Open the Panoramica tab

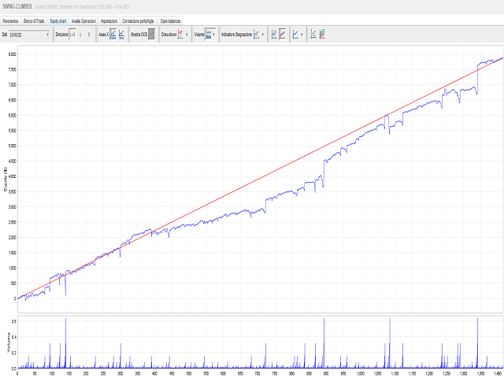[10, 21]
